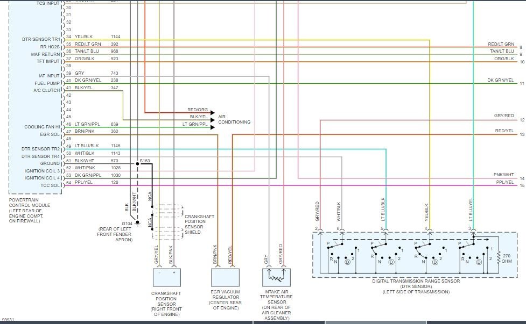Click circuit number 1144
This screenshot has height=324, width=526.
(x=115, y=37)
